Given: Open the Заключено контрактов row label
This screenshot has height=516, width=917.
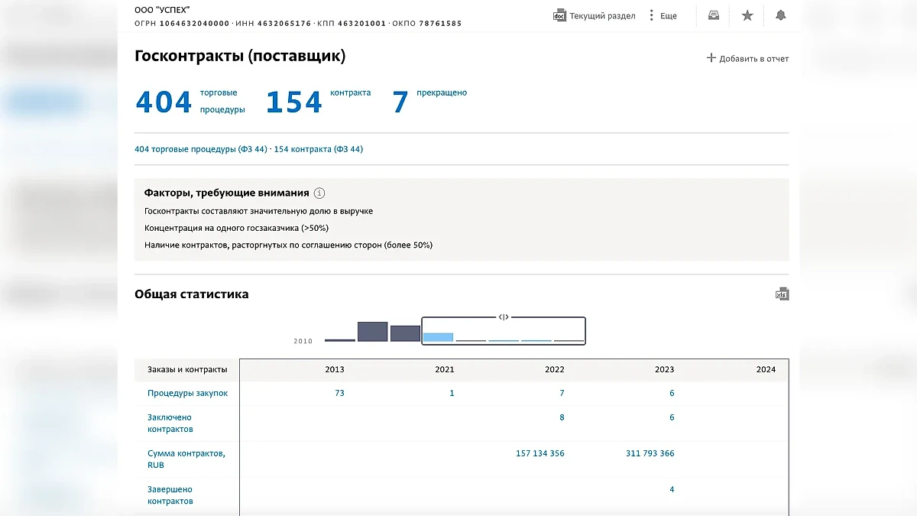Looking at the screenshot, I should [170, 423].
